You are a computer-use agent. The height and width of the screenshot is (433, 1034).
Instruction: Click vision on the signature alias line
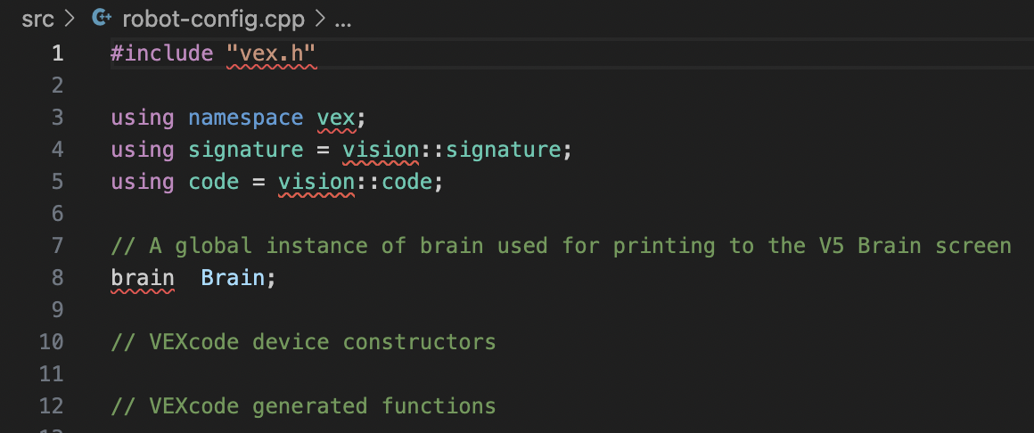pyautogui.click(x=382, y=151)
